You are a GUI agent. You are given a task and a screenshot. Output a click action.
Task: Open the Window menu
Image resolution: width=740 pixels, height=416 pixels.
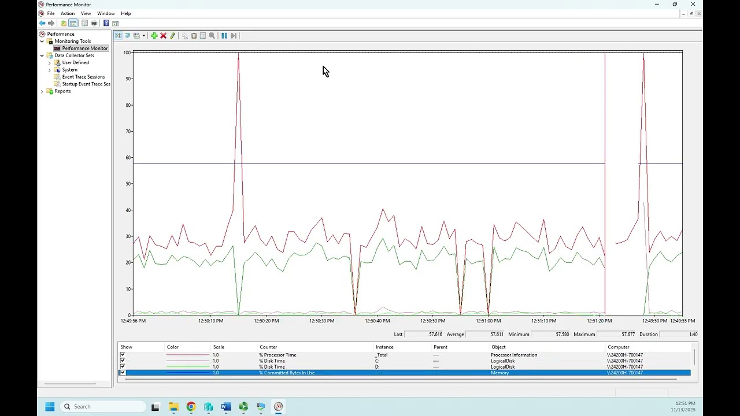coord(106,13)
